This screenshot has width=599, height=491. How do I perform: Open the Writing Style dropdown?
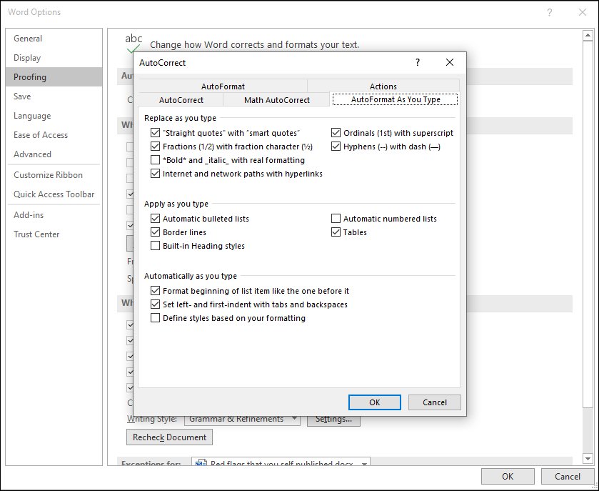click(294, 419)
